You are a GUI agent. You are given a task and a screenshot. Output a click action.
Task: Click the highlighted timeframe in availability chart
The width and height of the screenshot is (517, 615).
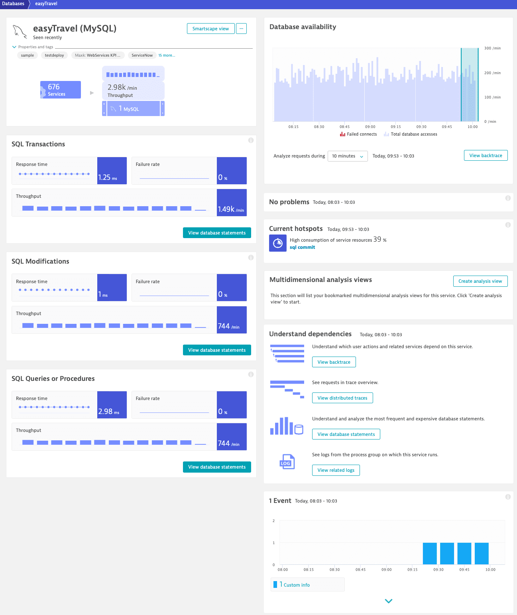(x=470, y=85)
